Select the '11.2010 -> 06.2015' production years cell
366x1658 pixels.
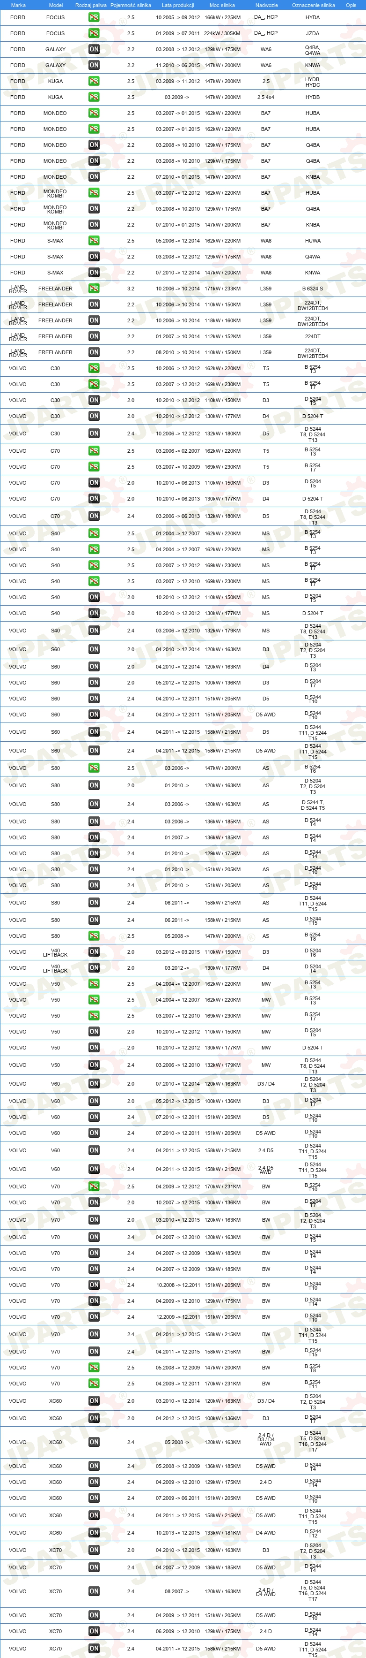[x=177, y=65]
